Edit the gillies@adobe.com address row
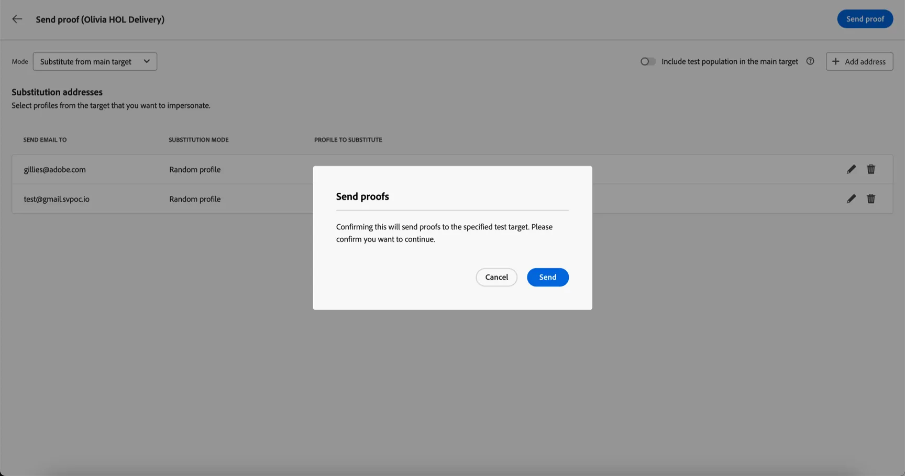 pos(851,169)
